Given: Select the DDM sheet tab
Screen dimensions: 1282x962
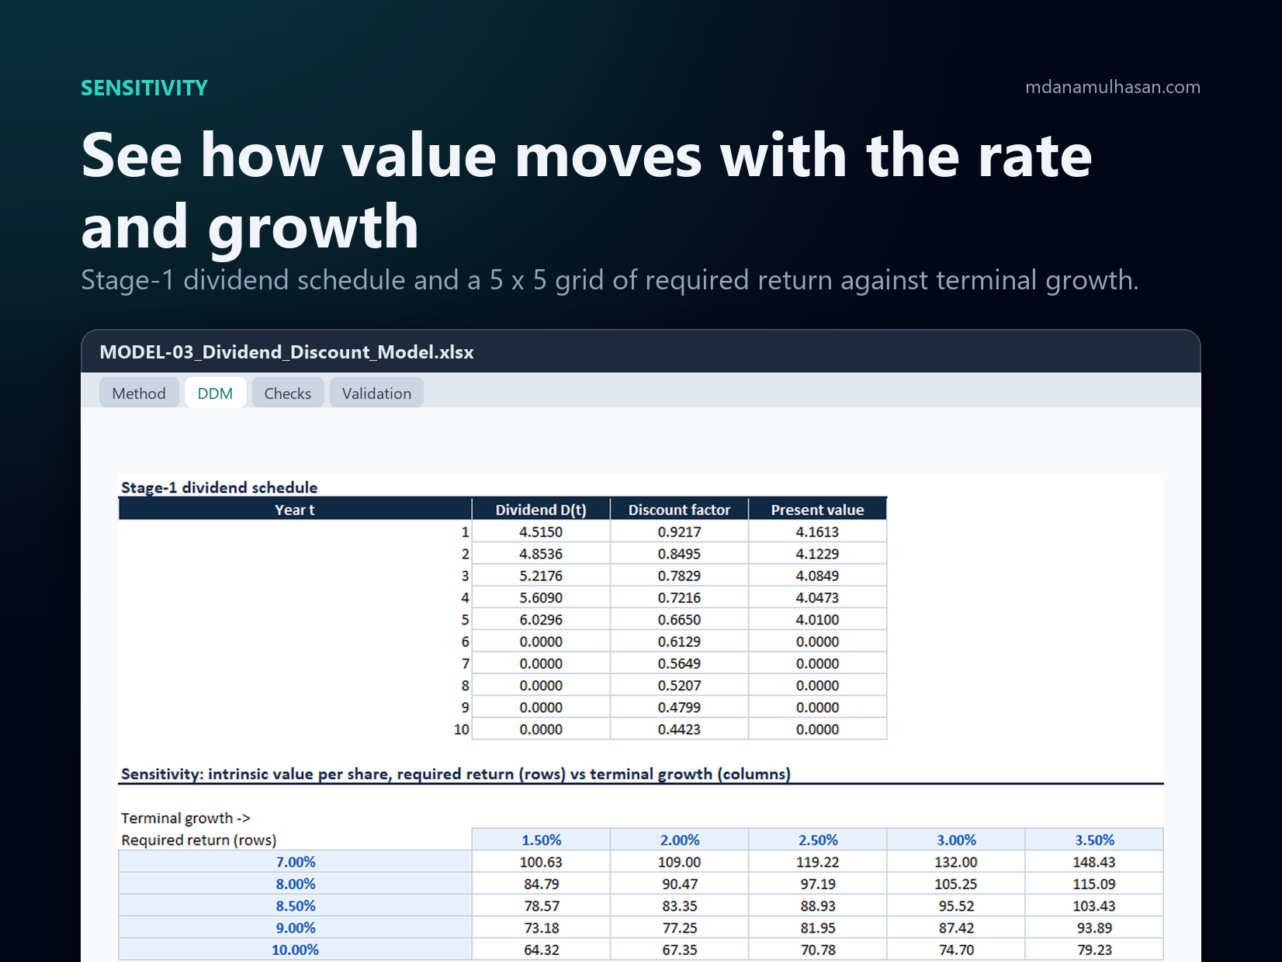Looking at the screenshot, I should (215, 393).
